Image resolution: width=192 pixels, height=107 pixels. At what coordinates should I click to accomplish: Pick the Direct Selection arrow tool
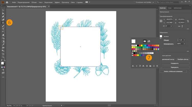[x=3, y=13]
